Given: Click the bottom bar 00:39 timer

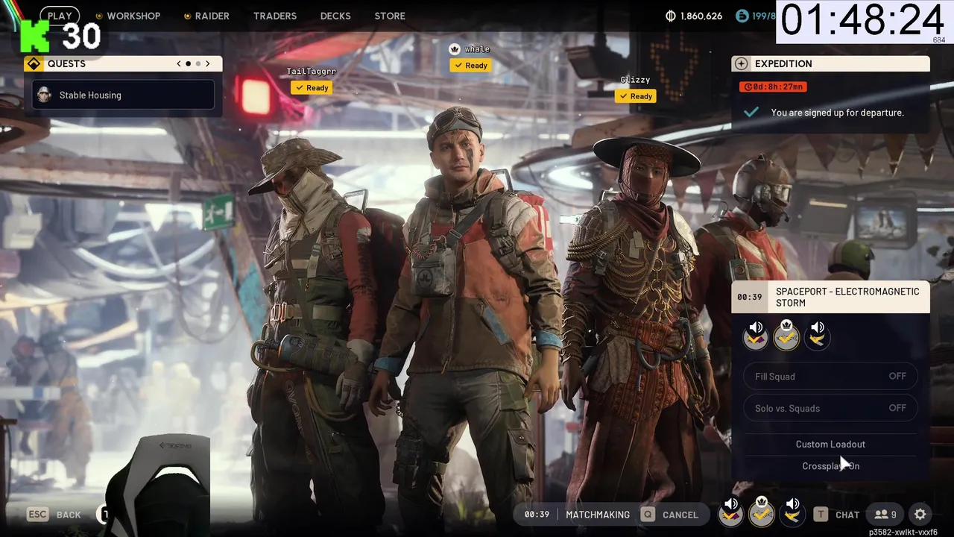Looking at the screenshot, I should pyautogui.click(x=537, y=515).
